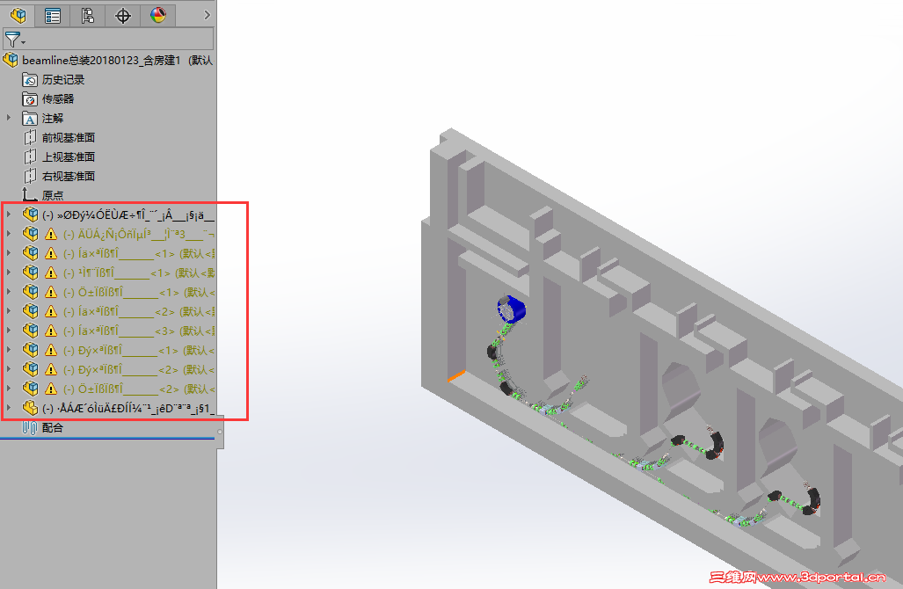Select the 历史记录 history folder icon

(30, 79)
